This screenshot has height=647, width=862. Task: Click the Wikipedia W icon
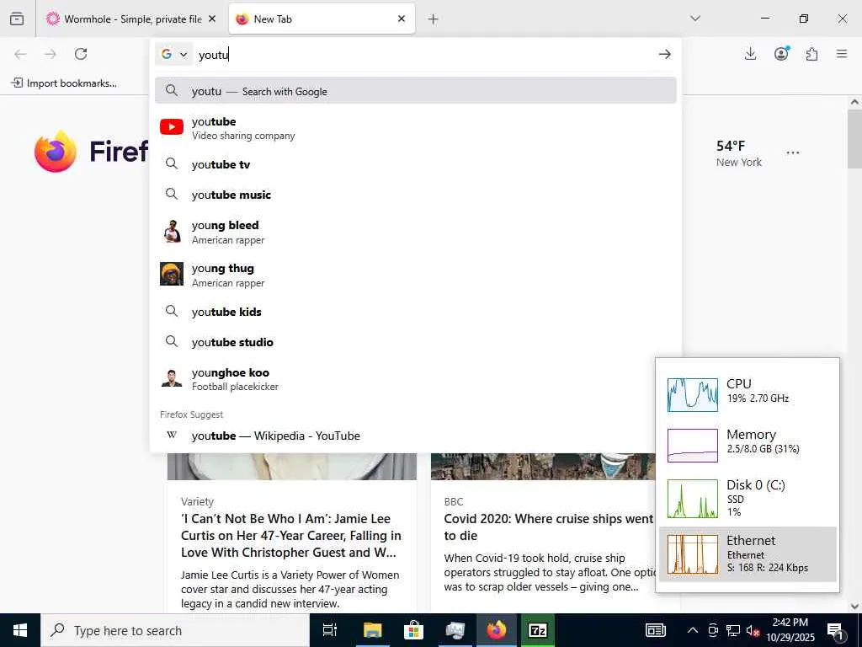coord(172,436)
